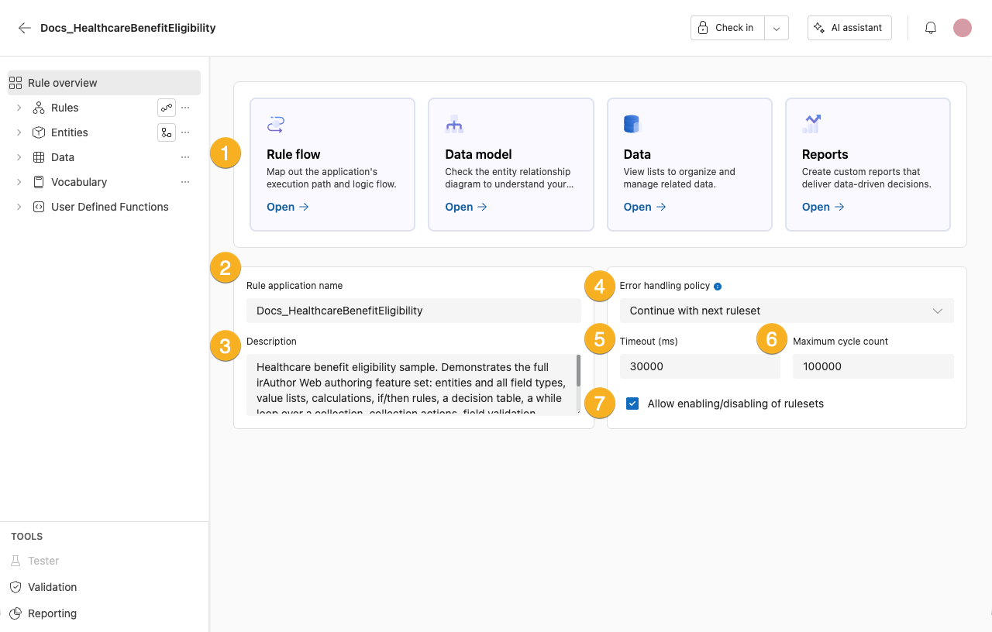Click the Timeout (ms) field
Screen dimensions: 992x632
700,366
